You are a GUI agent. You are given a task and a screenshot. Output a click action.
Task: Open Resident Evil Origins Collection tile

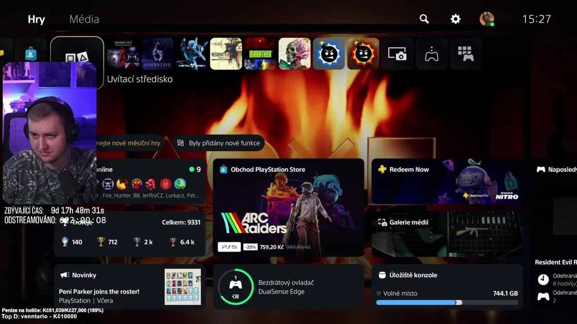point(123,54)
